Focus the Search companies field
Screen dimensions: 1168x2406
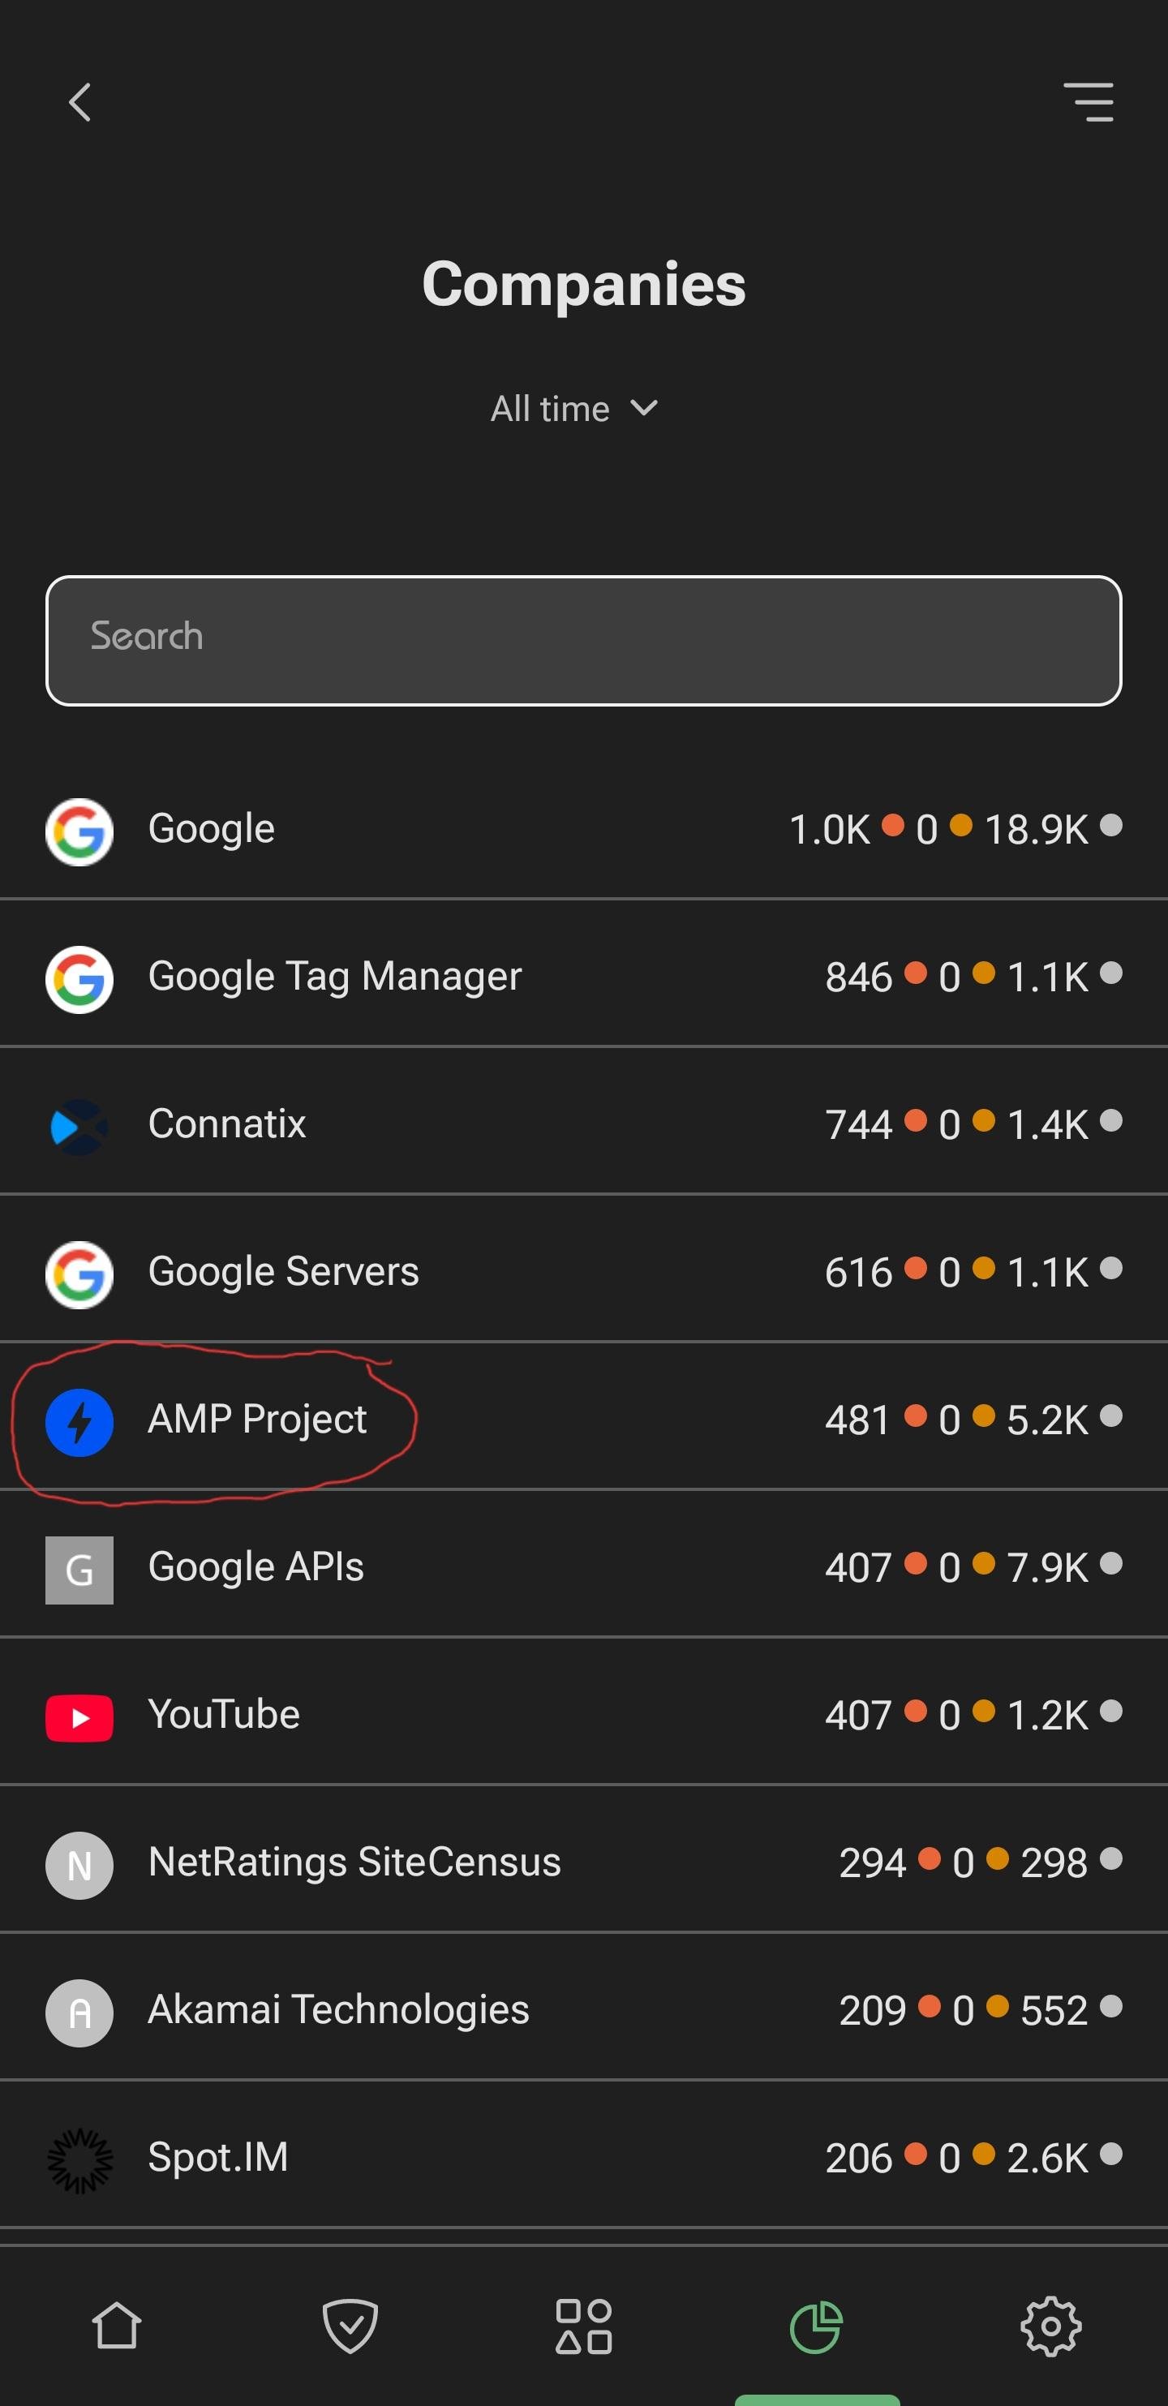point(583,641)
